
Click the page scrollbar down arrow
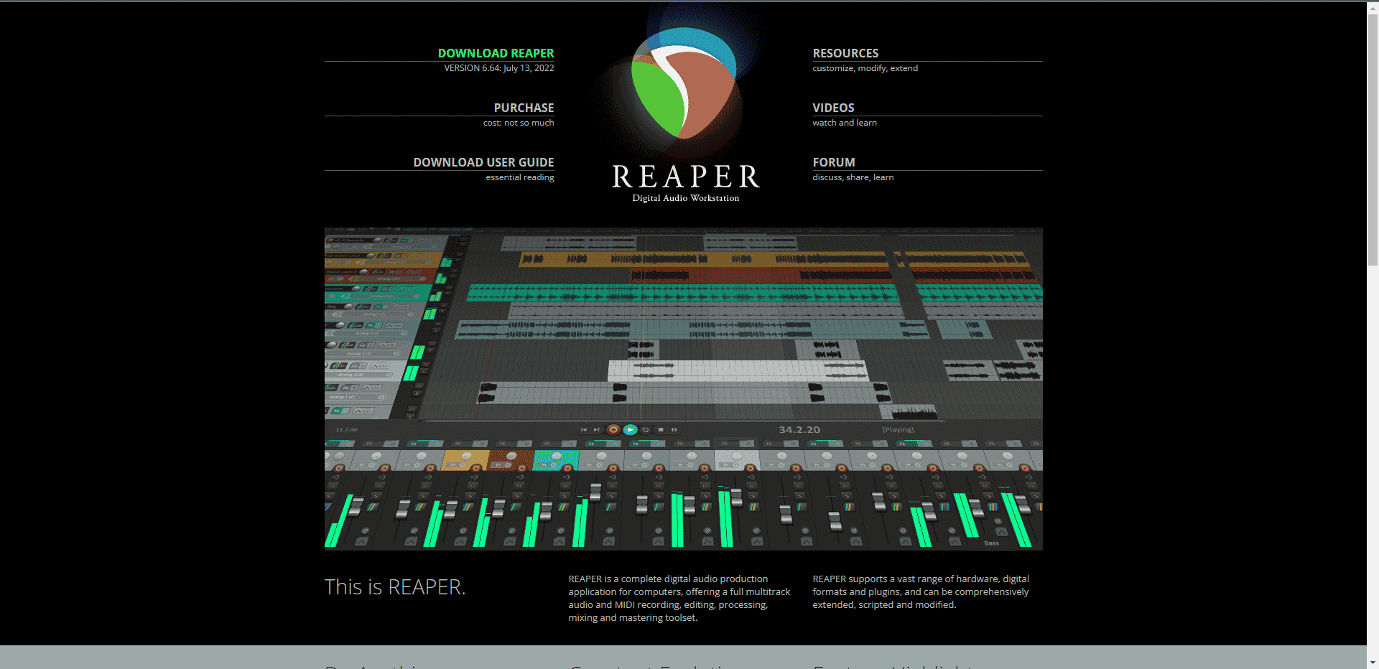[x=1373, y=663]
